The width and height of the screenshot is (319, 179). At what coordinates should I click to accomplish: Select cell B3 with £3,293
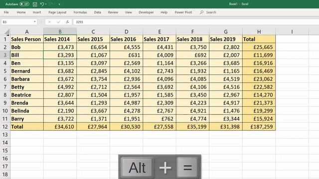60,55
